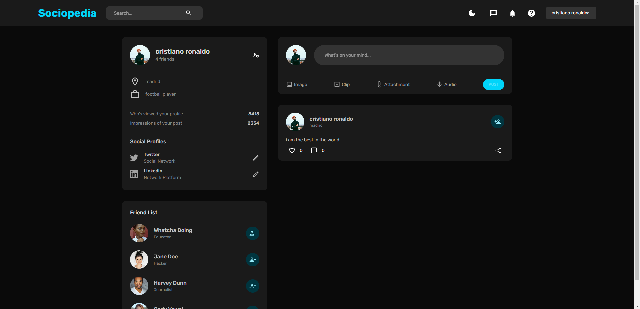Image resolution: width=640 pixels, height=309 pixels.
Task: Click the briefcase occupation icon
Action: (x=135, y=94)
